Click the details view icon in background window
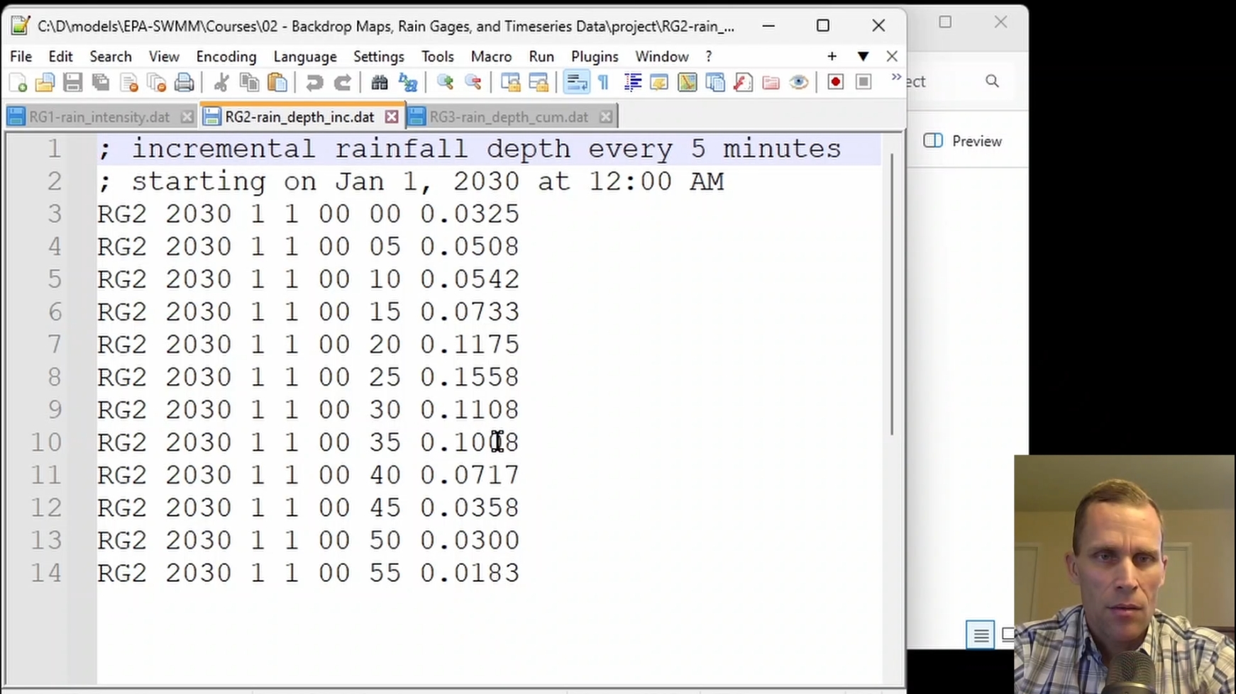 [980, 635]
